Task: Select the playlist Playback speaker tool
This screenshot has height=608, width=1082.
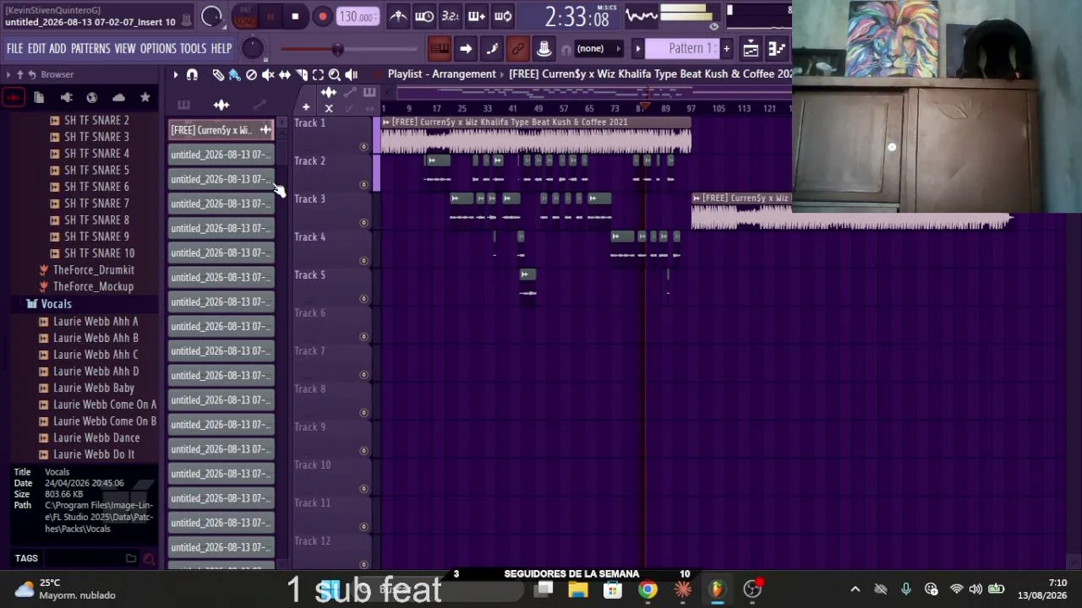Action: (x=352, y=75)
